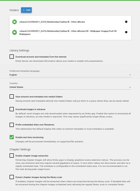The width and height of the screenshot is (140, 191).
Task: Remove the Full HD Wallpapers folder entry
Action: pyautogui.click(x=126, y=32)
